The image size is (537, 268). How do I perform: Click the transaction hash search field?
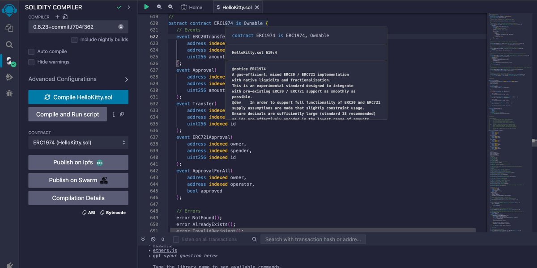(313, 239)
